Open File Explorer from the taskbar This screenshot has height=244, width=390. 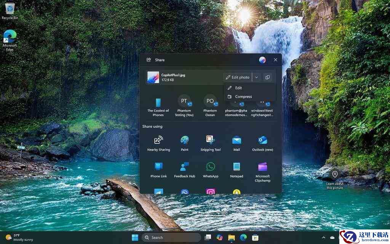click(232, 238)
